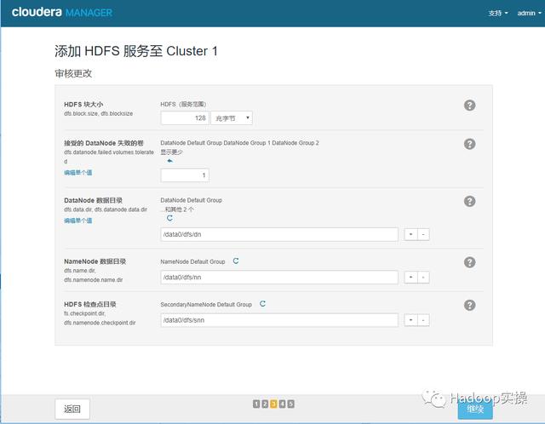Click '...和其他 2 个' groups text
The image size is (545, 424).
tap(177, 209)
